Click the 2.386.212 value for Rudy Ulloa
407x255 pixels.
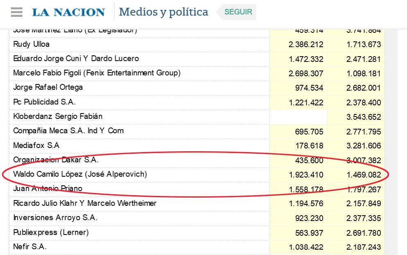click(x=306, y=44)
